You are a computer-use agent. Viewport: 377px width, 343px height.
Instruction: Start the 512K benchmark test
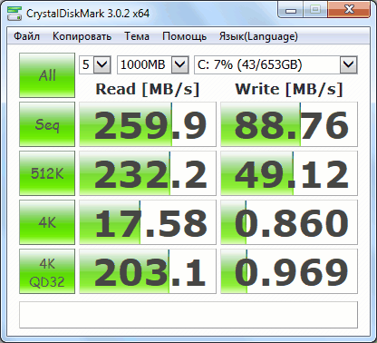(x=47, y=173)
